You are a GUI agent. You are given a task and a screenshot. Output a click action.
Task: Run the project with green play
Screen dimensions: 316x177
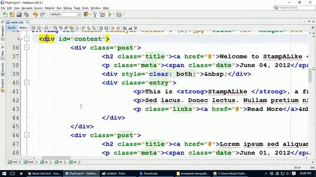(110, 14)
